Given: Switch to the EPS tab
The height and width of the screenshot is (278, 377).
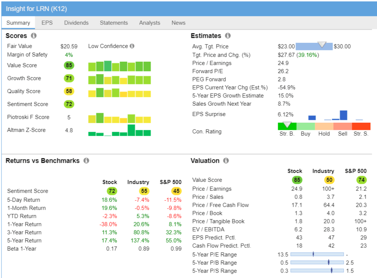Looking at the screenshot, I should [47, 23].
